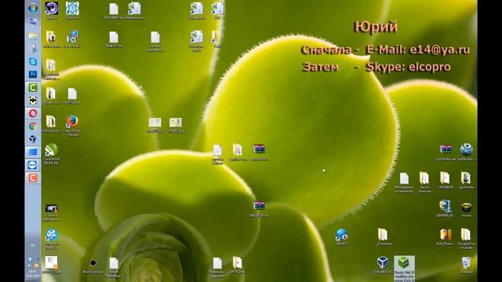Open The Bat mail taskbar icon

click(33, 100)
